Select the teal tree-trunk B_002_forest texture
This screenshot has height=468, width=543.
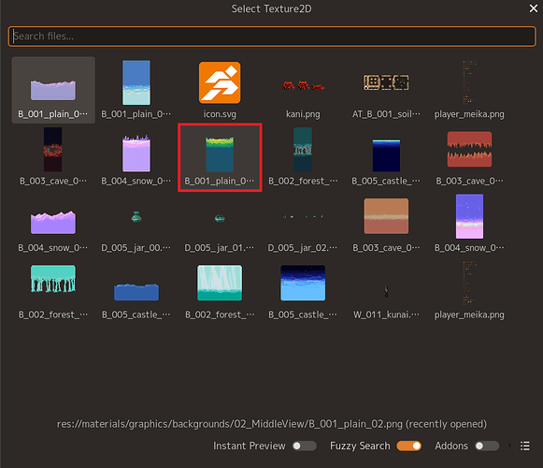click(x=53, y=291)
